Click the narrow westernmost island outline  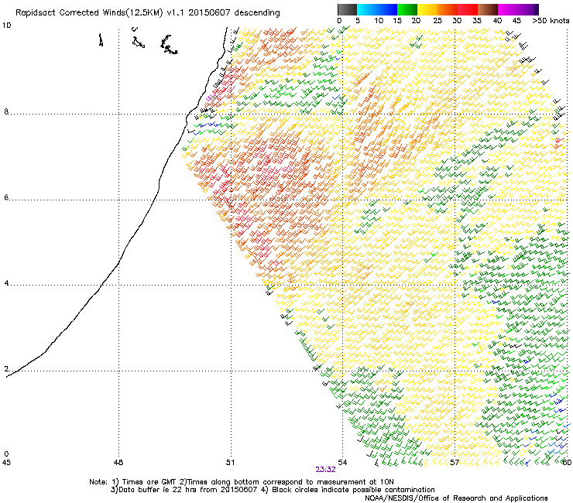click(101, 39)
